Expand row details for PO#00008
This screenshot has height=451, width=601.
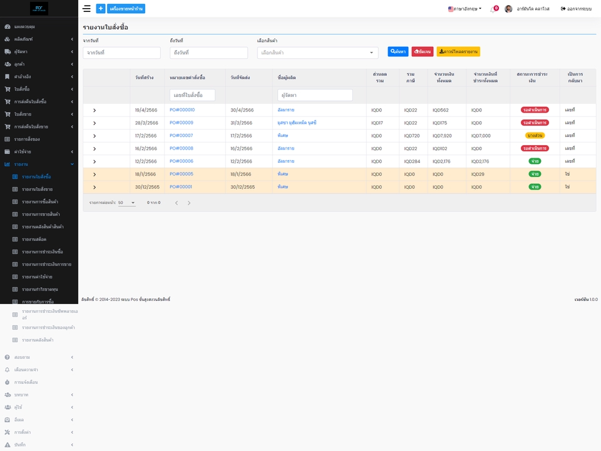coord(95,149)
